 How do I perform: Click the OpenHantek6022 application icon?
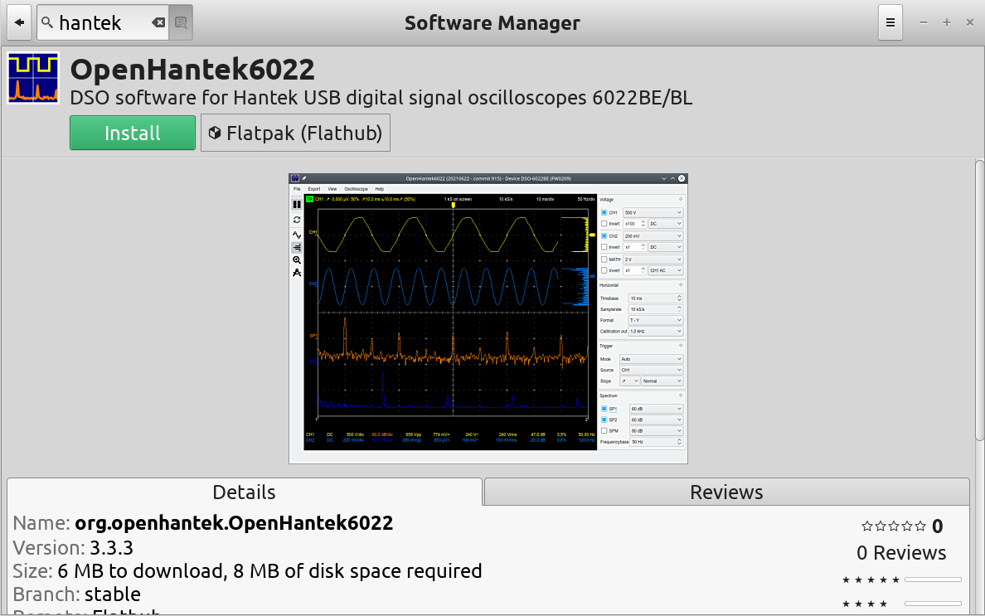(x=33, y=78)
